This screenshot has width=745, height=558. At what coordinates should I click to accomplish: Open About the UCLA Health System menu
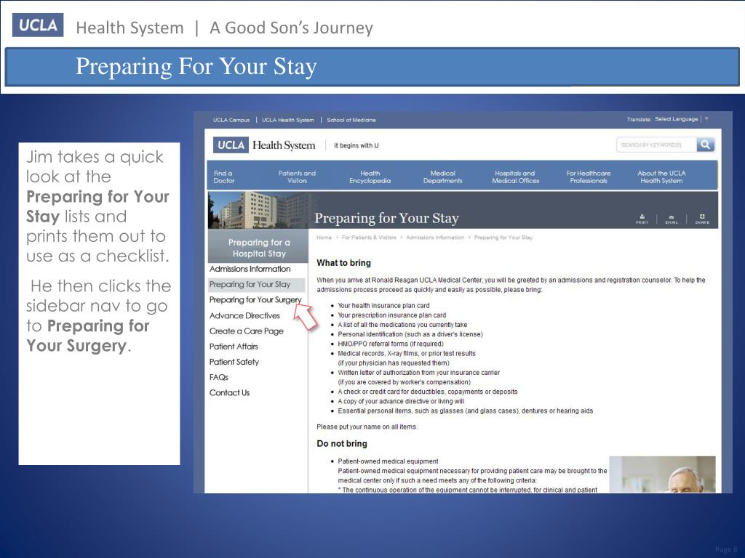[661, 177]
